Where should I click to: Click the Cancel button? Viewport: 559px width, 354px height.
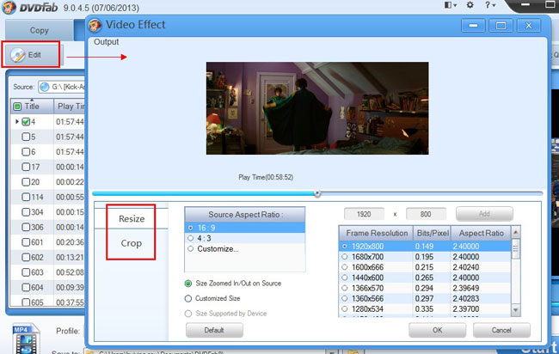pos(501,330)
